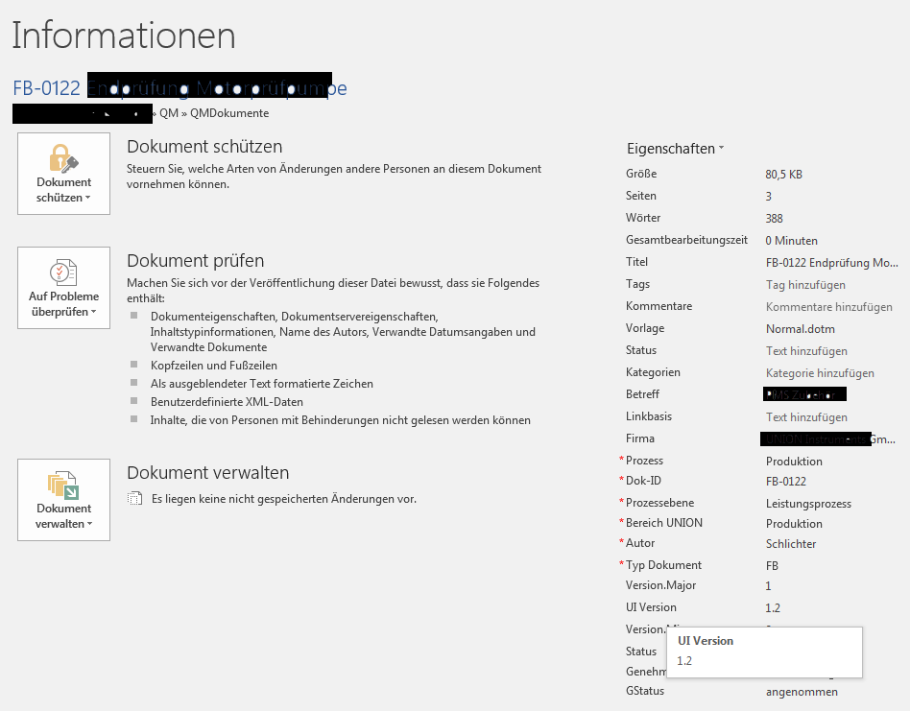Click the Autor value Schlichter
Viewport: 910px width, 711px height.
tap(790, 544)
